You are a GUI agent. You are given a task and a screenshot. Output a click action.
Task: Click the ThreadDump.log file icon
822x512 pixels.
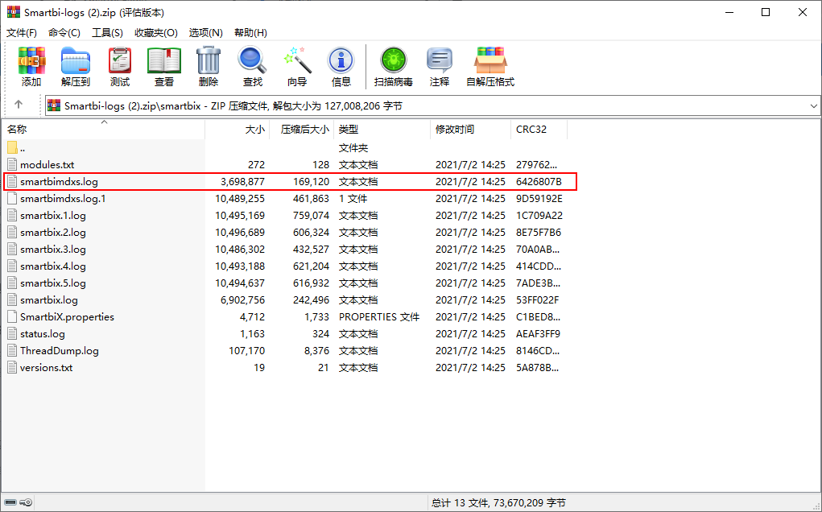tap(12, 351)
